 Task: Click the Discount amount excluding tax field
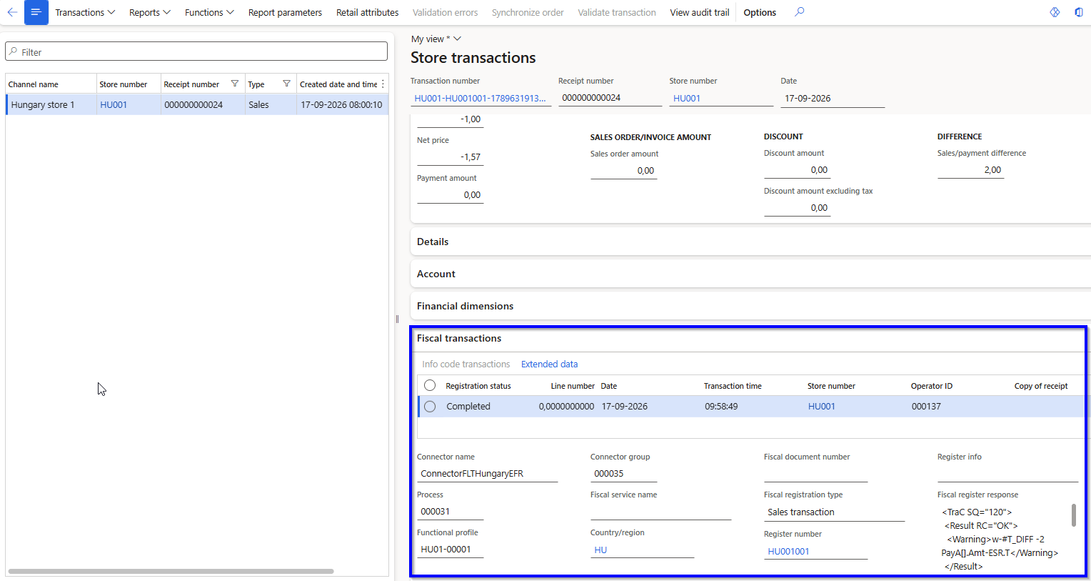pos(797,207)
